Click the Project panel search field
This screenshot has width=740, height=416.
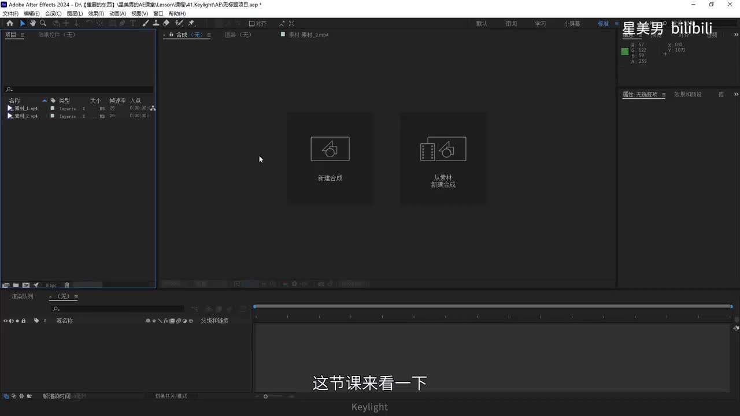coord(79,90)
